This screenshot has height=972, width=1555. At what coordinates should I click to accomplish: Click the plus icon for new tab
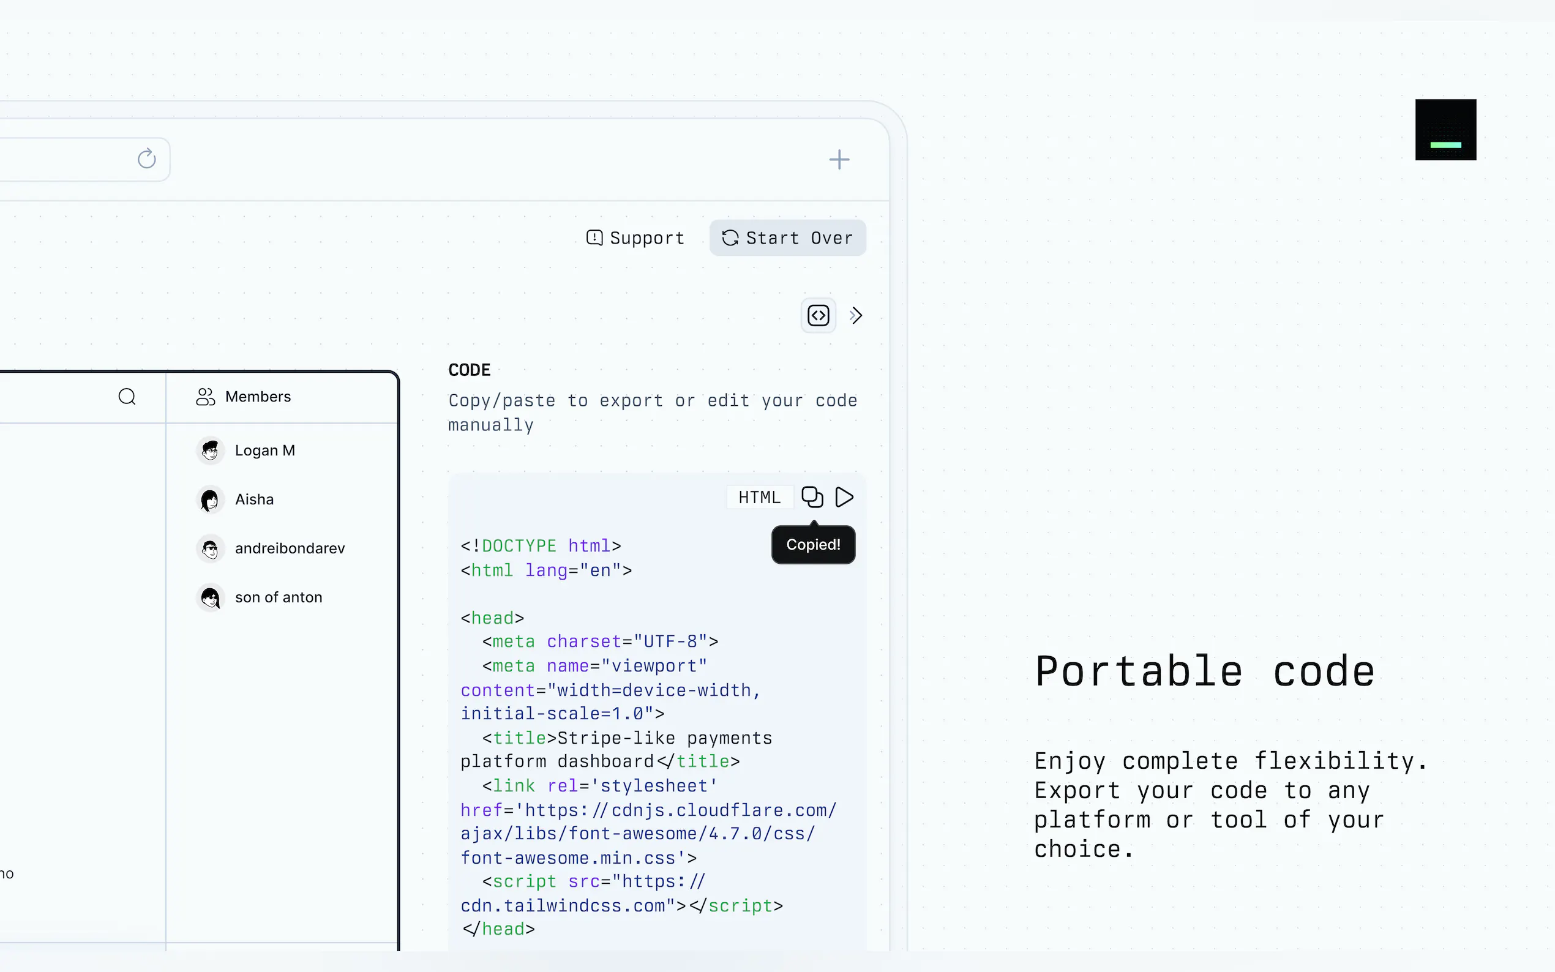839,159
